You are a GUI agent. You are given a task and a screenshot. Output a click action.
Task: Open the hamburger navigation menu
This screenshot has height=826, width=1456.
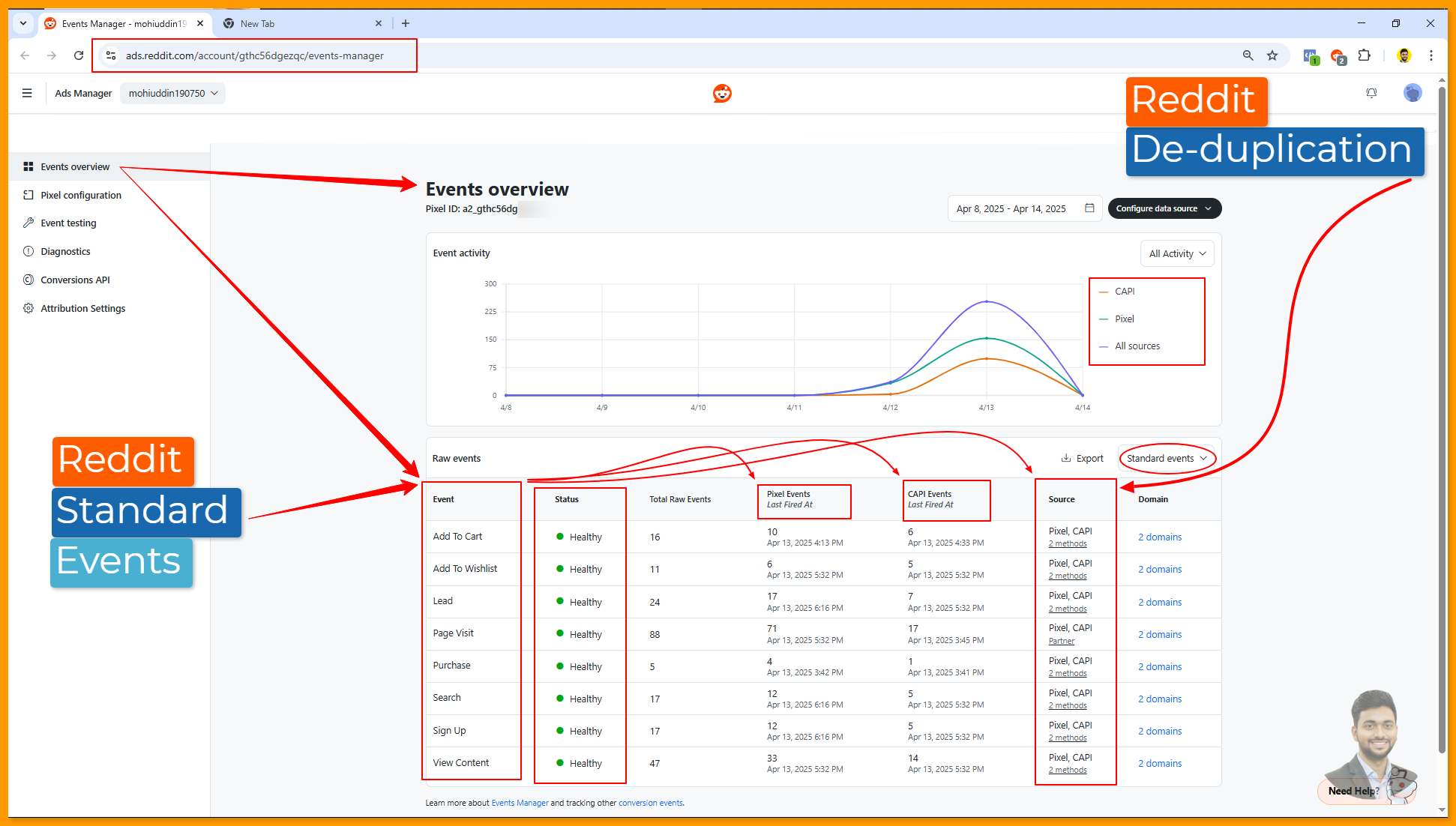pyautogui.click(x=27, y=93)
